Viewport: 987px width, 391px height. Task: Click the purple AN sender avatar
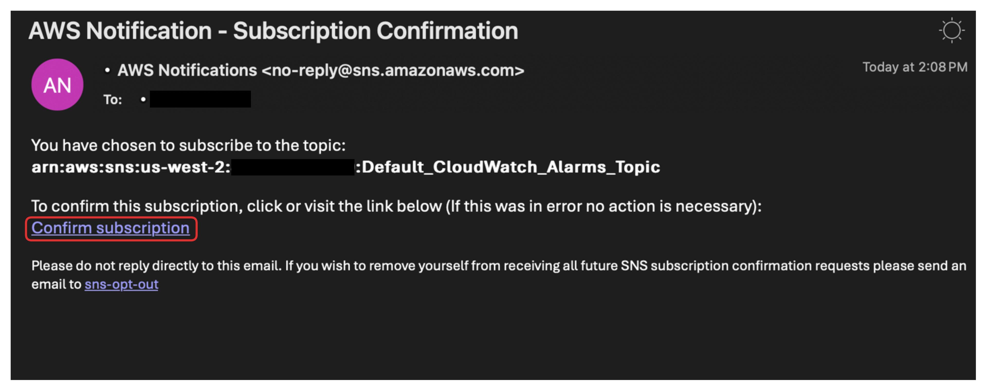[57, 85]
